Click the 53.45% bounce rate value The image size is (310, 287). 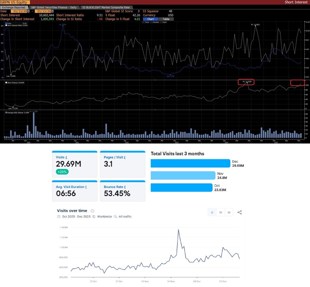click(117, 193)
